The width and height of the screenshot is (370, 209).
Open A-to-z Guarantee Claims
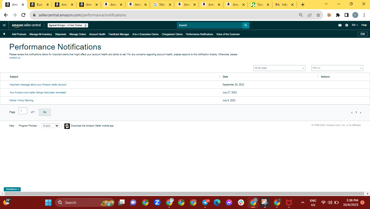[146, 34]
